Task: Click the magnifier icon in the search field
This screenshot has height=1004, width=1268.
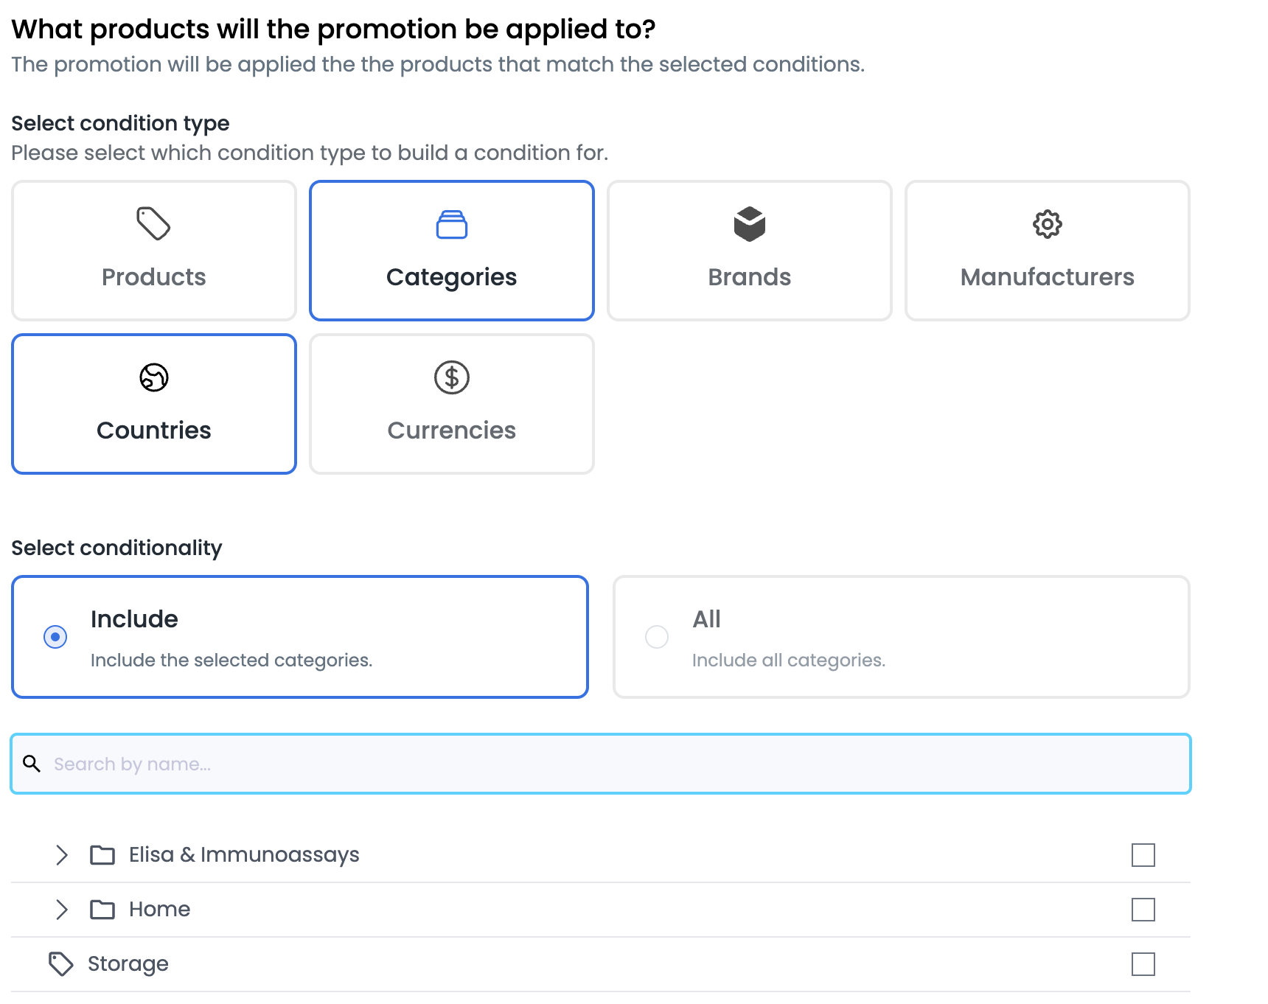Action: [32, 764]
